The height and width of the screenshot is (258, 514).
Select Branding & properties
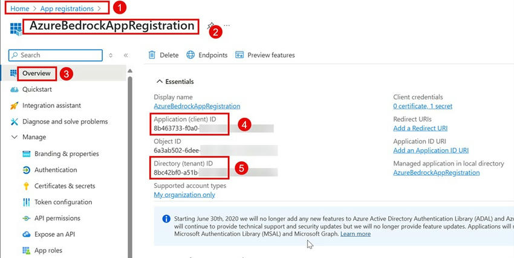pos(67,153)
